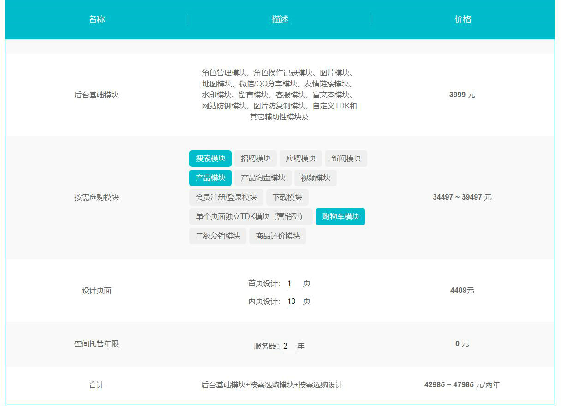Click the 4489元 price
The image size is (561, 408).
click(462, 290)
